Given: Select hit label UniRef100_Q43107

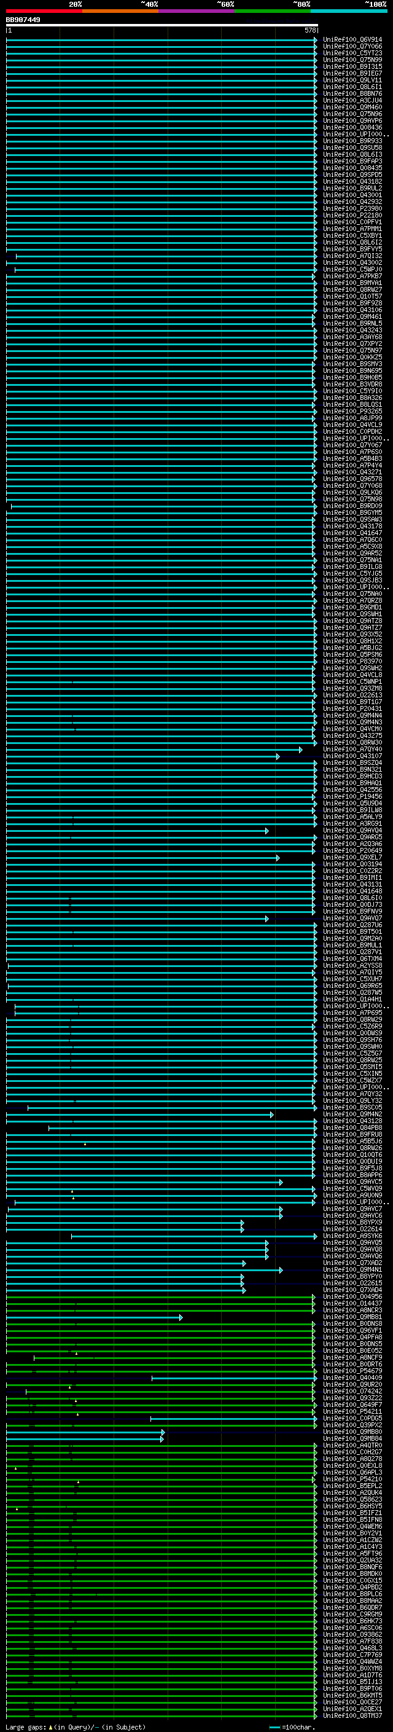Looking at the screenshot, I should coord(352,756).
